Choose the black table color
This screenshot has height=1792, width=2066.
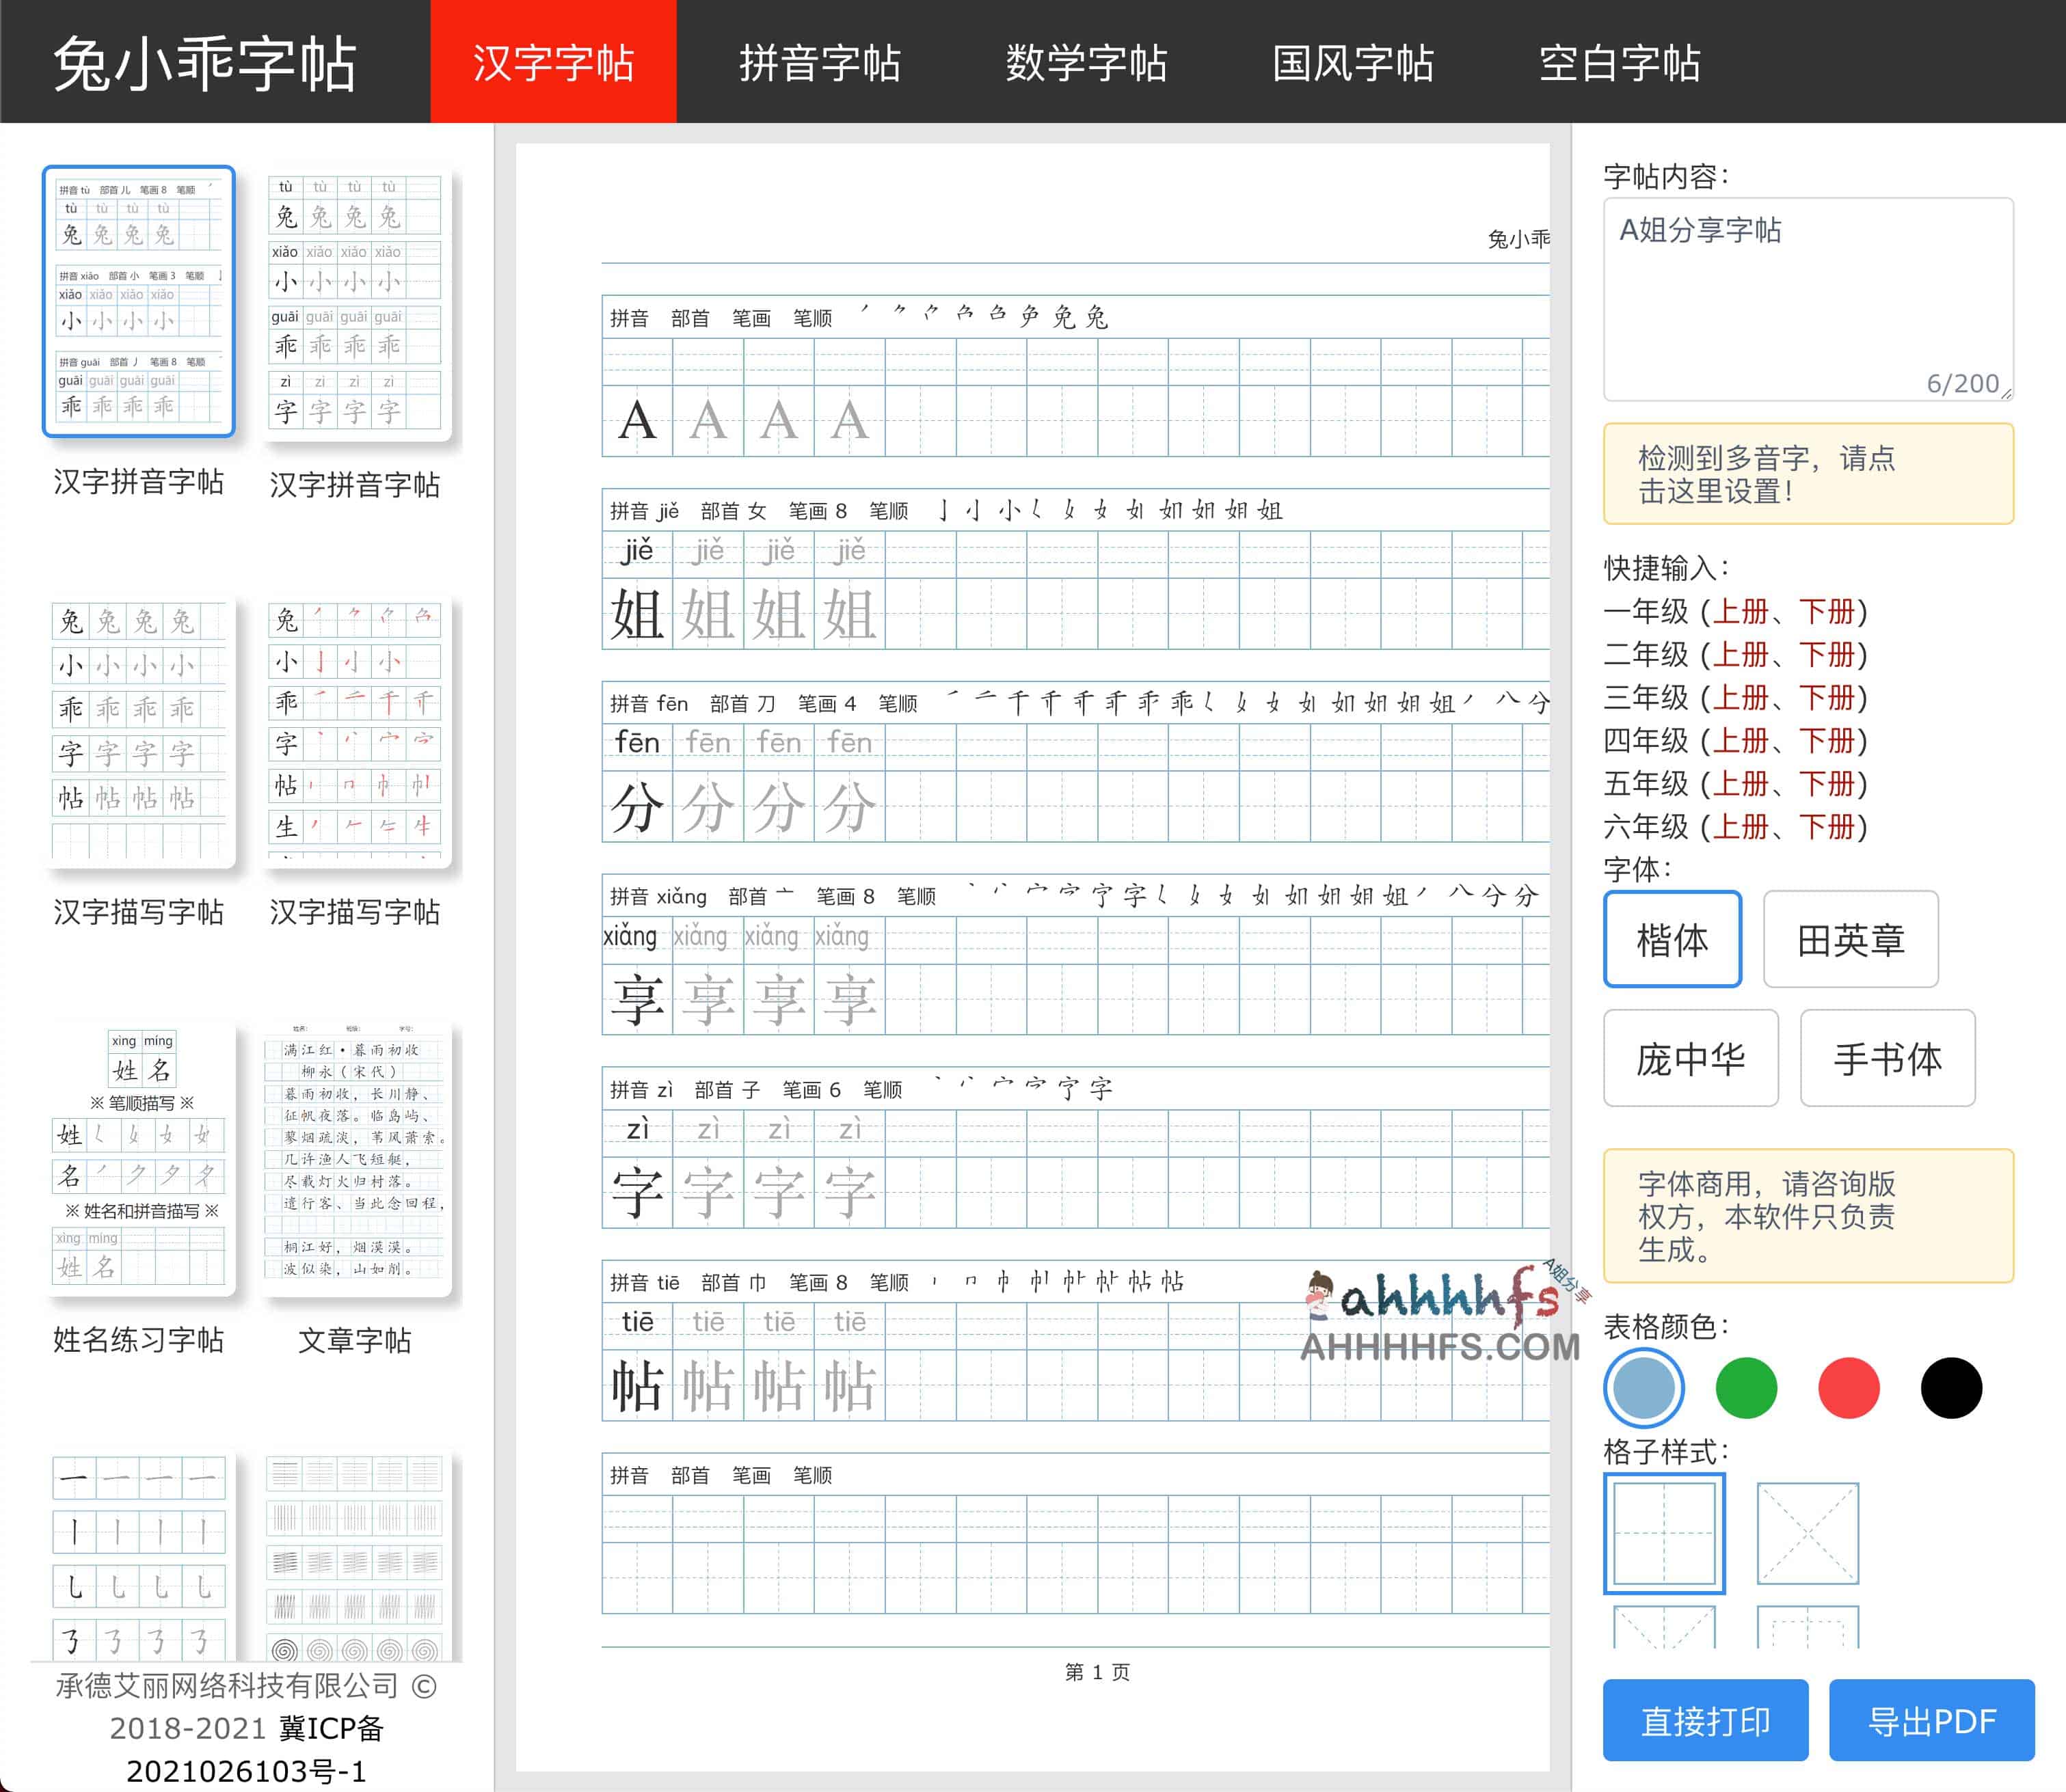coord(1951,1388)
